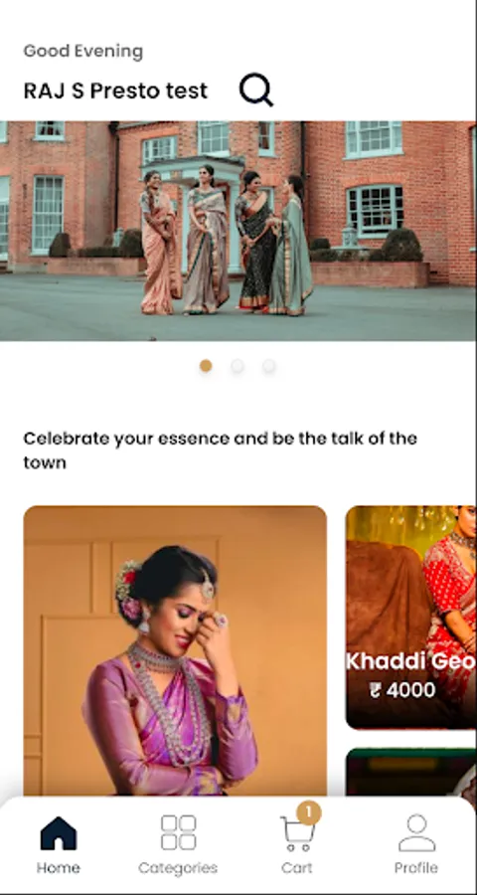Open the partially visible dark green card
Viewport: 477px width, 895px height.
[x=410, y=773]
